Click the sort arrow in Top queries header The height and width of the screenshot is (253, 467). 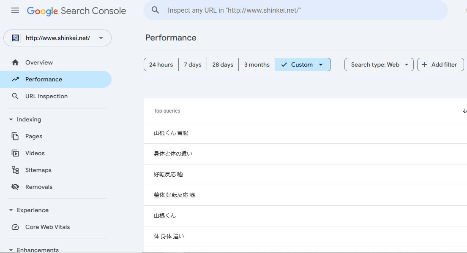[x=464, y=111]
